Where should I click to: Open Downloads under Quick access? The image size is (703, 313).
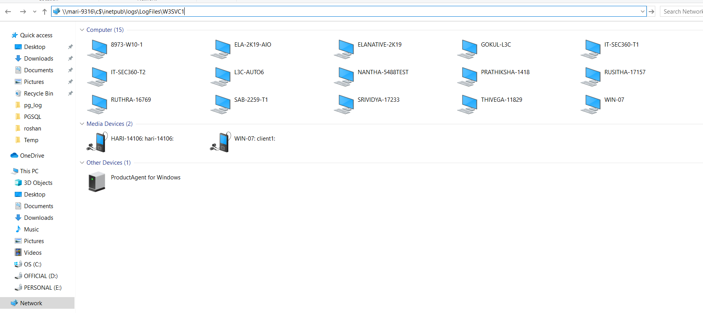pos(38,59)
